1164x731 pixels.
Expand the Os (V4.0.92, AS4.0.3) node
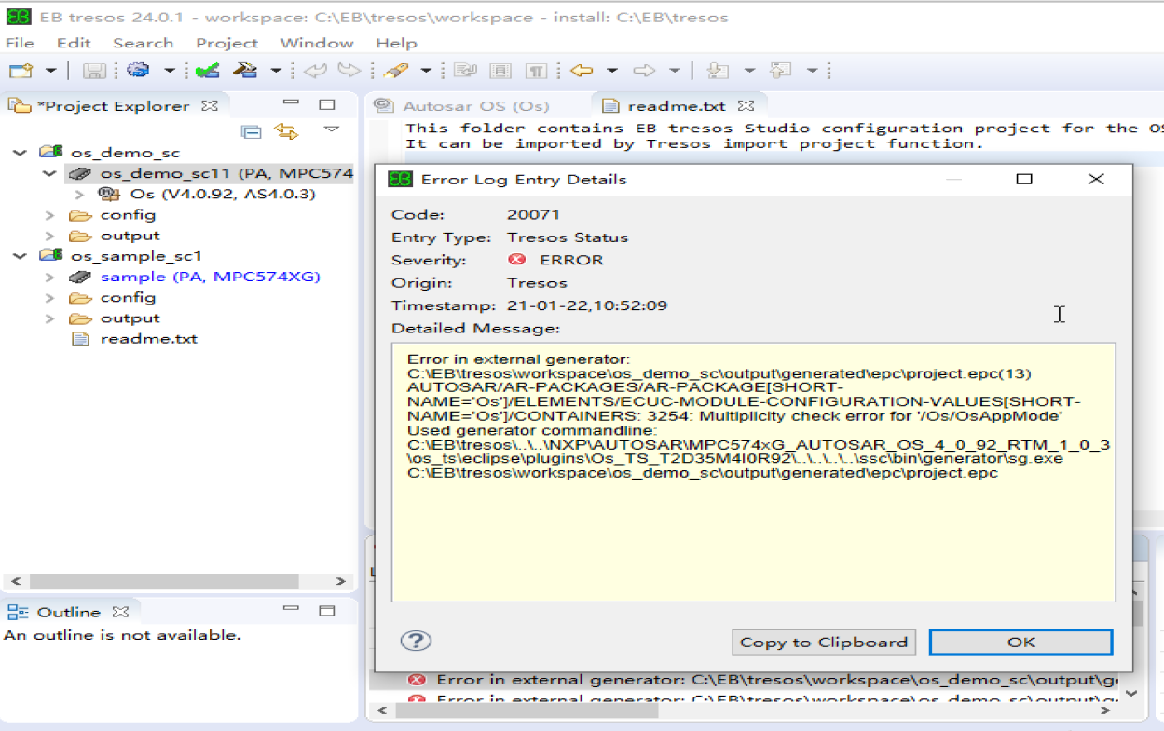[x=79, y=194]
